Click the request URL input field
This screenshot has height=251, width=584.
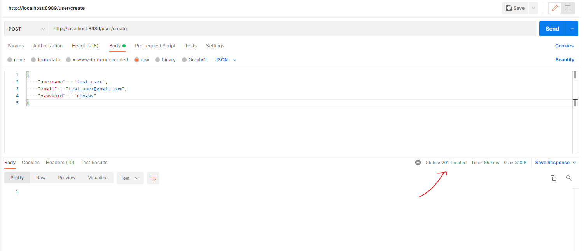[292, 29]
